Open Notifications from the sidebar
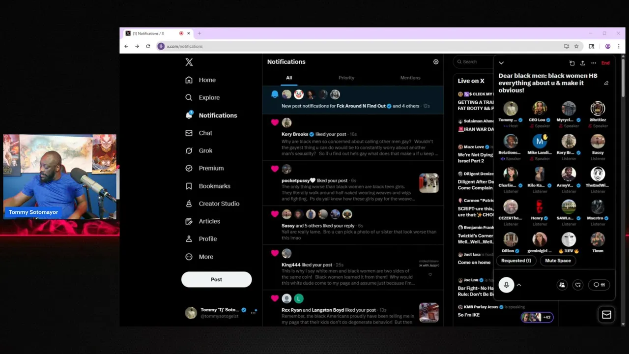 [211, 115]
